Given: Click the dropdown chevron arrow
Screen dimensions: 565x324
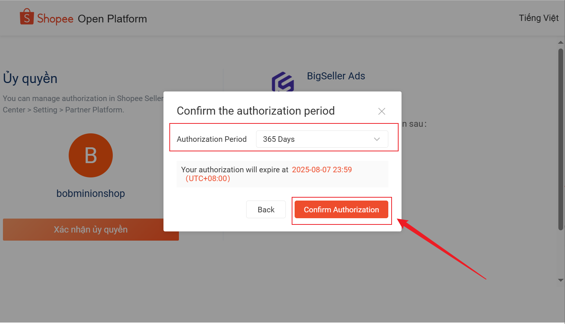Looking at the screenshot, I should tap(377, 139).
